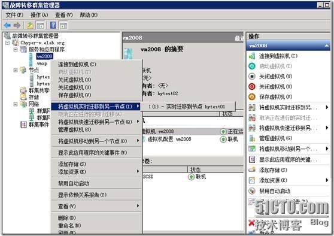Toggle the show/hide action pane toolbar icon
Screen dimensions: 334x236
tap(63, 25)
